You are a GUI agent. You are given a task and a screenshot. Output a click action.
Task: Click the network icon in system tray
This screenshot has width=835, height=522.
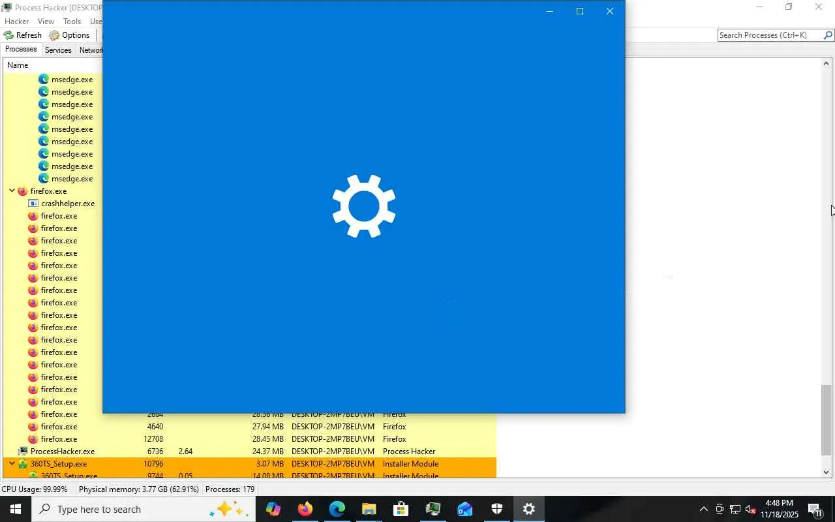[735, 509]
